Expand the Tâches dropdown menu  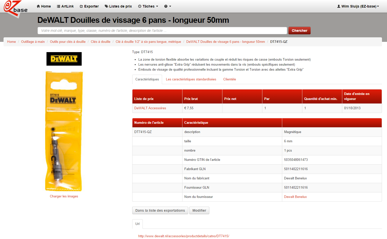tap(148, 6)
